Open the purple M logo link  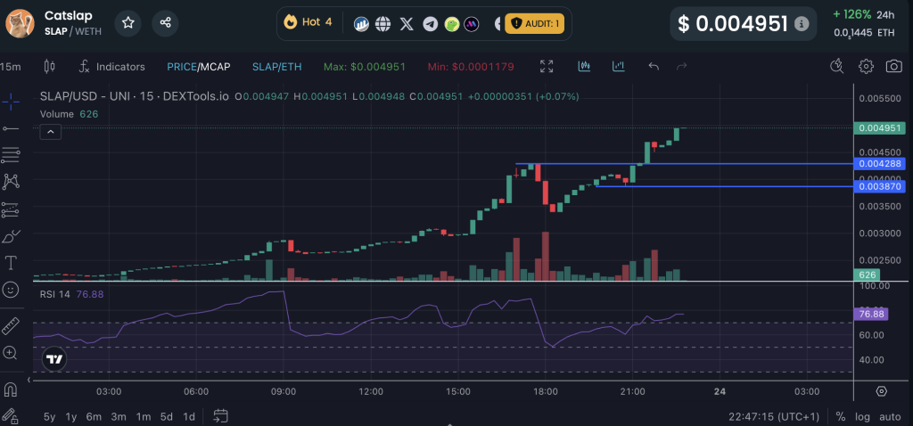click(x=472, y=24)
